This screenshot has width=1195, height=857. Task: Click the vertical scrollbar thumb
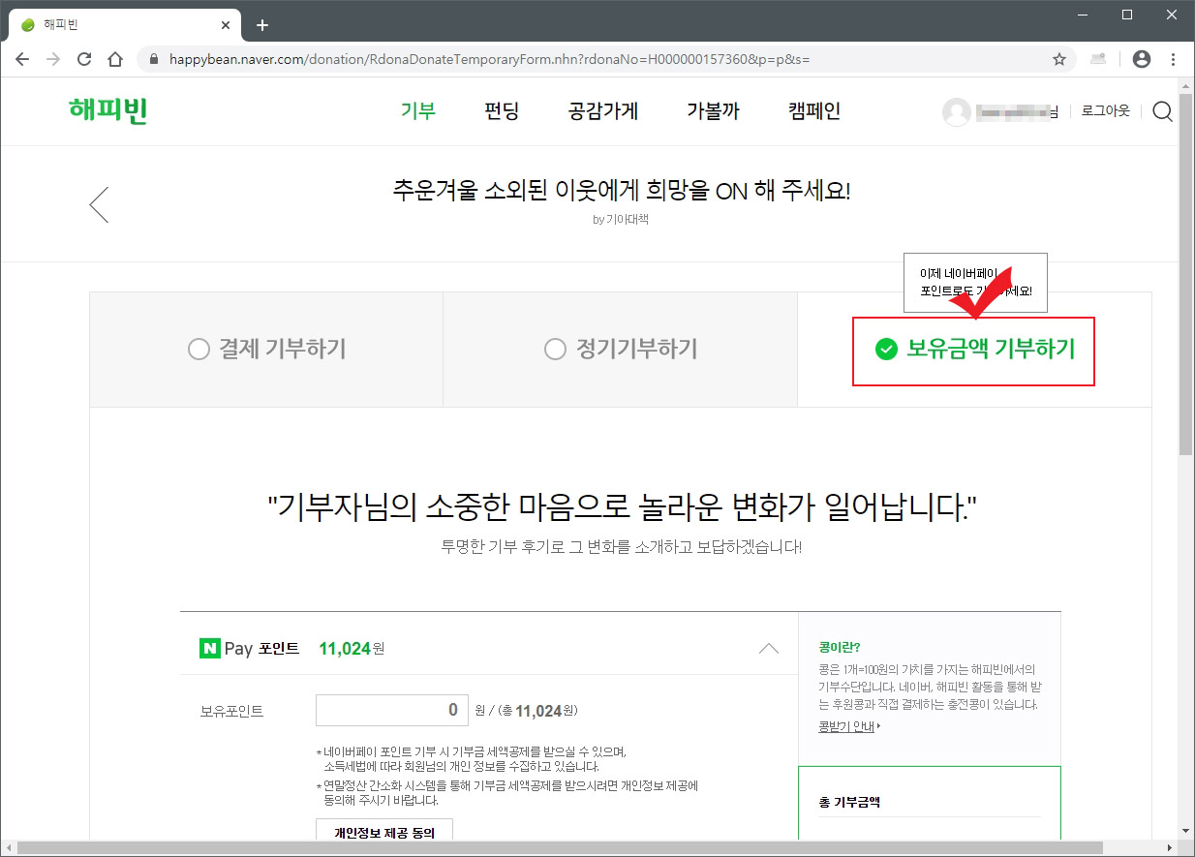tap(1186, 273)
